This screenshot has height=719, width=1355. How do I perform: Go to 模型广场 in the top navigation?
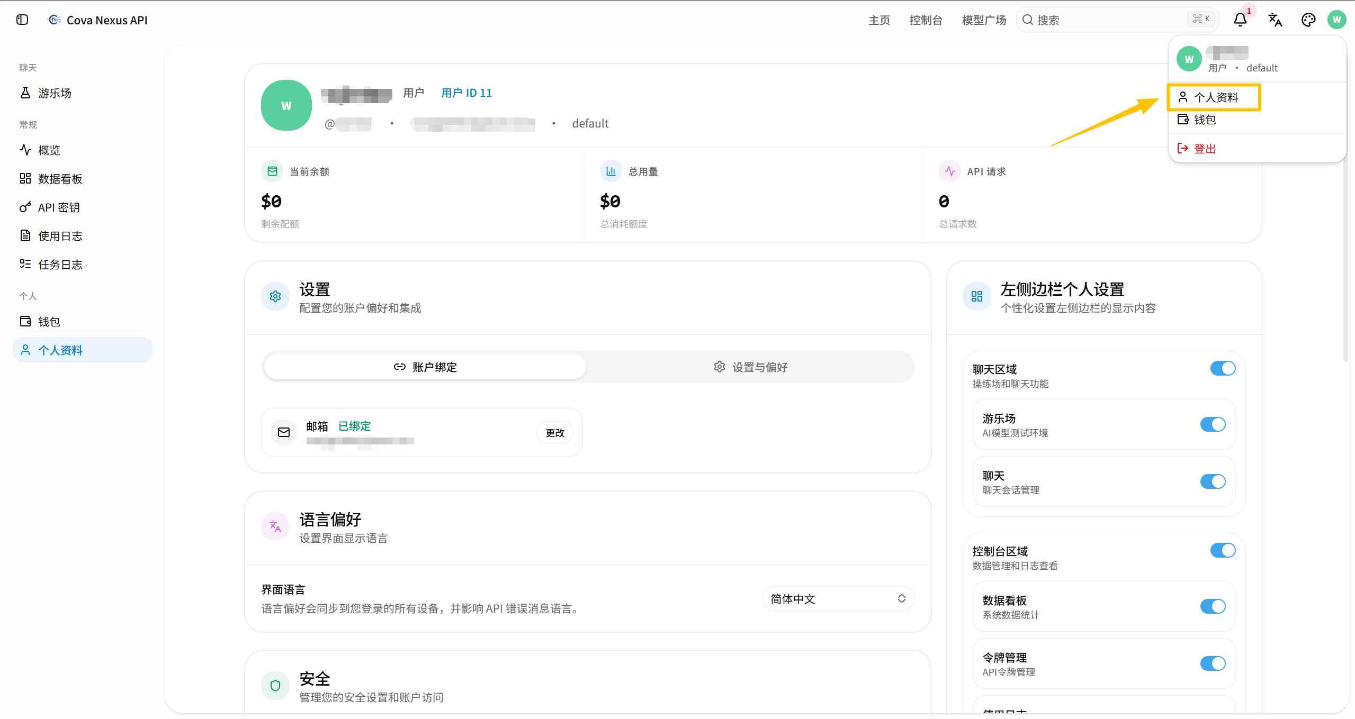[x=984, y=20]
